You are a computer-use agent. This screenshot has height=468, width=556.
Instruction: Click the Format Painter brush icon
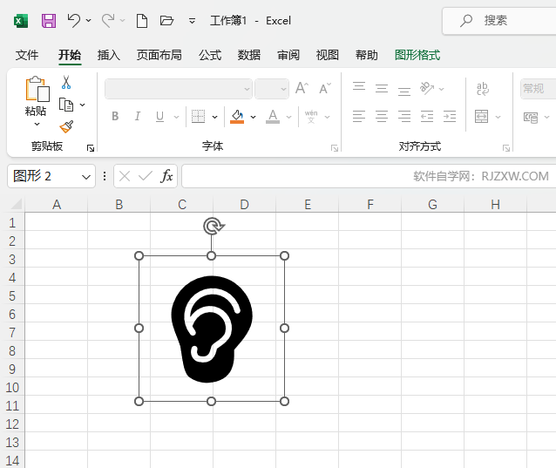(x=66, y=126)
